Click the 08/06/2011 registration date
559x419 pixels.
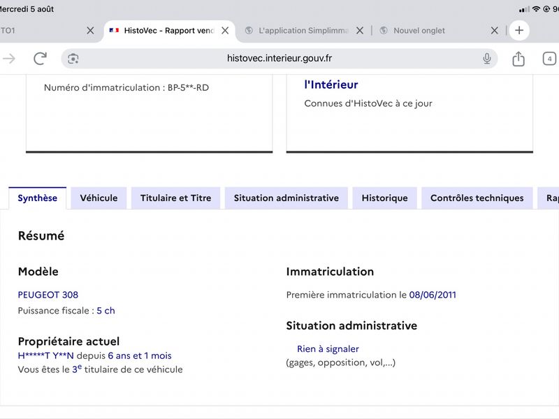point(433,295)
